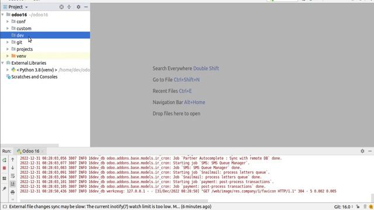
Task: Open Project panel options gear
Action: pyautogui.click(x=78, y=7)
